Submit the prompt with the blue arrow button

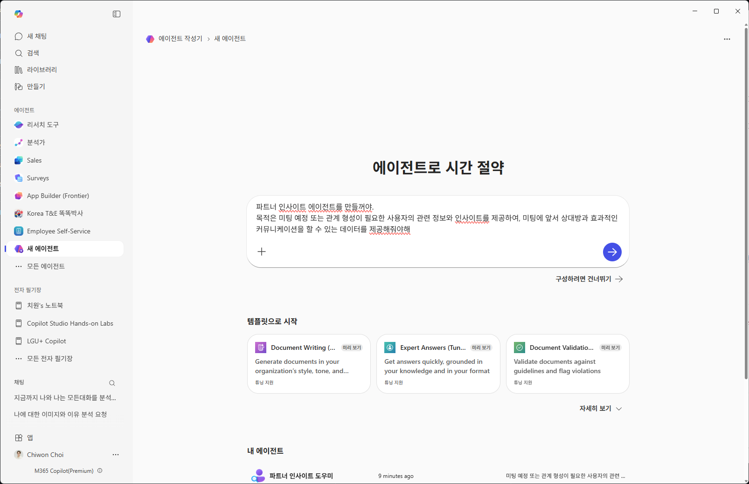pyautogui.click(x=612, y=252)
